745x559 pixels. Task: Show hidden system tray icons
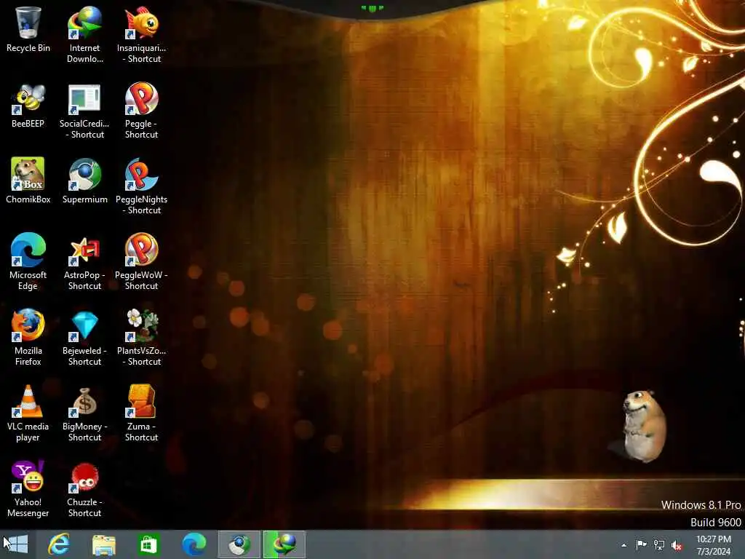(624, 545)
